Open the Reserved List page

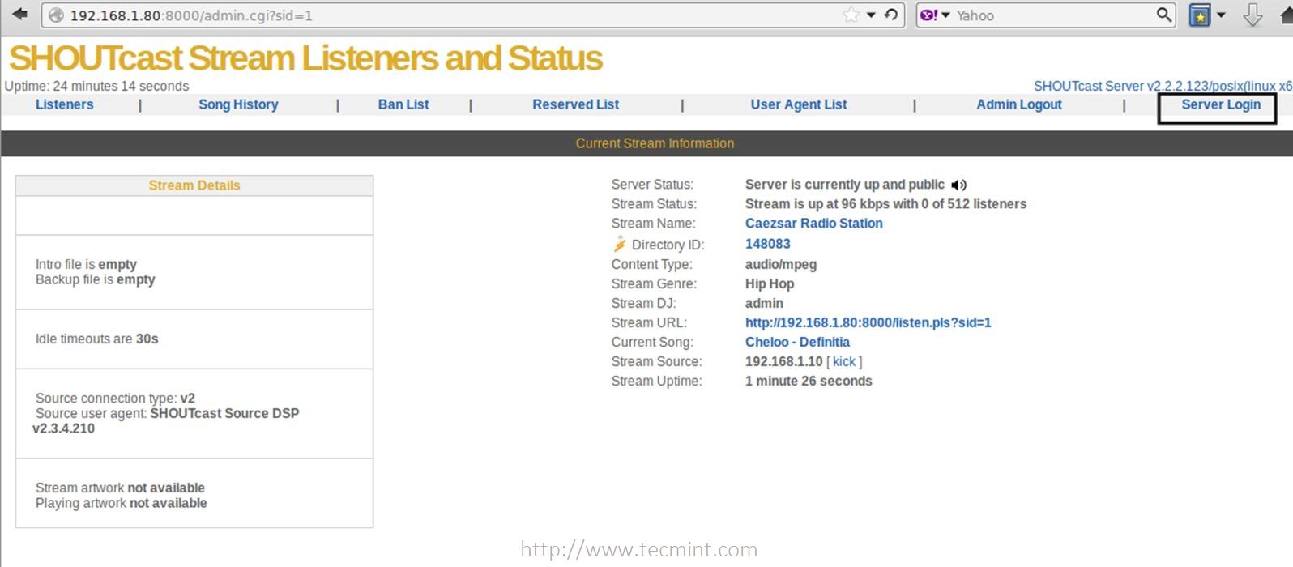(x=575, y=104)
